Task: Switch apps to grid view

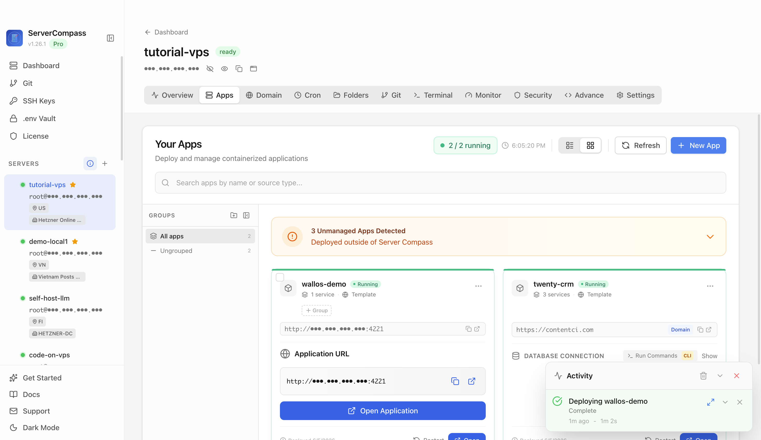Action: click(590, 145)
